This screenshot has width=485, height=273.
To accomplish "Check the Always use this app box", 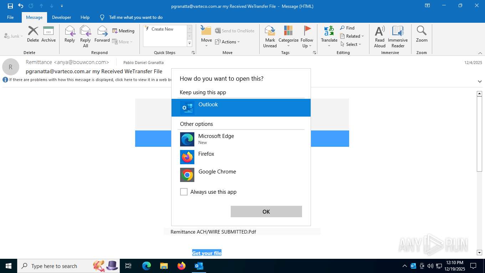I will click(184, 192).
